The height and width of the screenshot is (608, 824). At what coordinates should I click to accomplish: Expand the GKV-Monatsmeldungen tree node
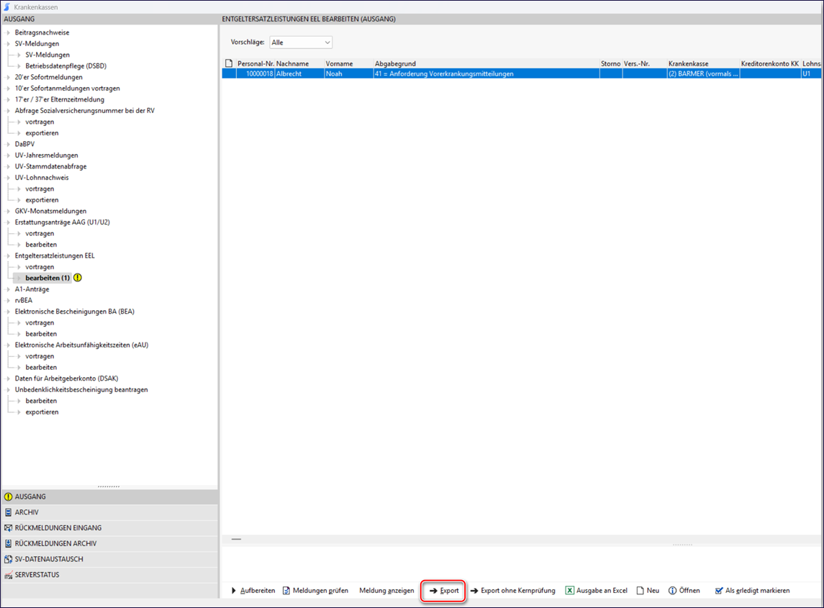[x=8, y=212]
